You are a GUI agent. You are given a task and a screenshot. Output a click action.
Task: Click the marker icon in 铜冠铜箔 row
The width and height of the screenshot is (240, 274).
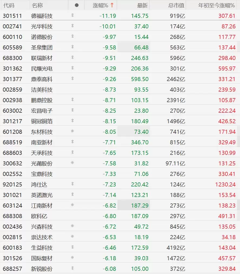[x=73, y=121]
